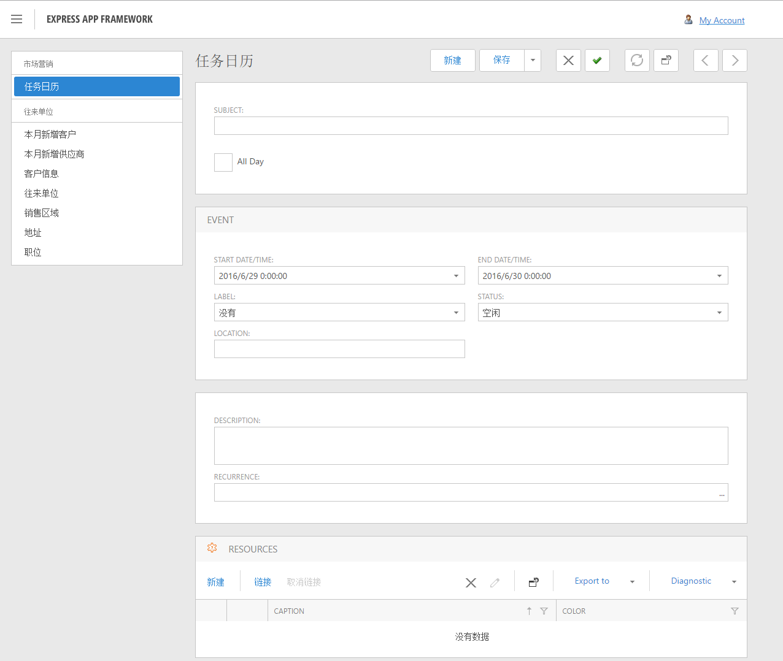Toggle the All Day checkbox
The image size is (783, 661).
[x=223, y=162]
